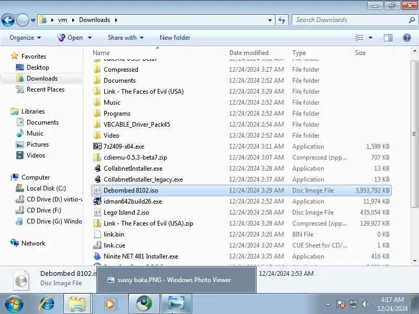Image resolution: width=419 pixels, height=314 pixels.
Task: Open the address bar history dropdown
Action: 270,20
